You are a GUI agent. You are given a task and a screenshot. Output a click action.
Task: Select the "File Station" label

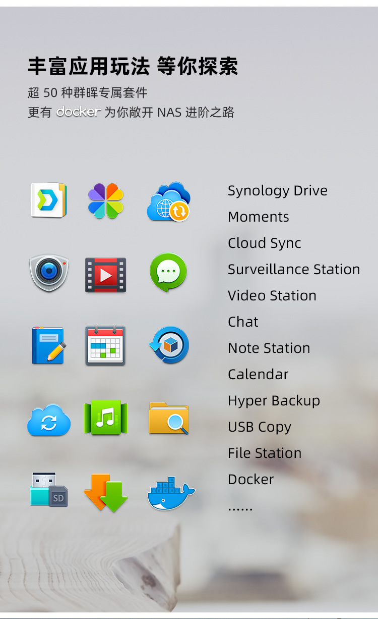pos(265,453)
